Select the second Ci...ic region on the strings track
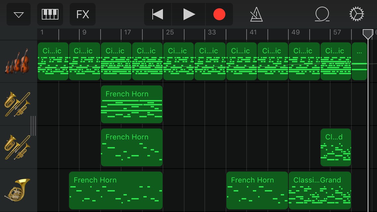The width and height of the screenshot is (377, 212). pos(85,61)
